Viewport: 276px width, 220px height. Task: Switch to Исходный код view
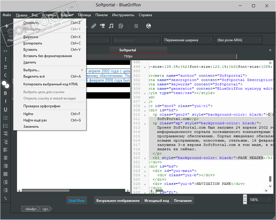coord(157,200)
